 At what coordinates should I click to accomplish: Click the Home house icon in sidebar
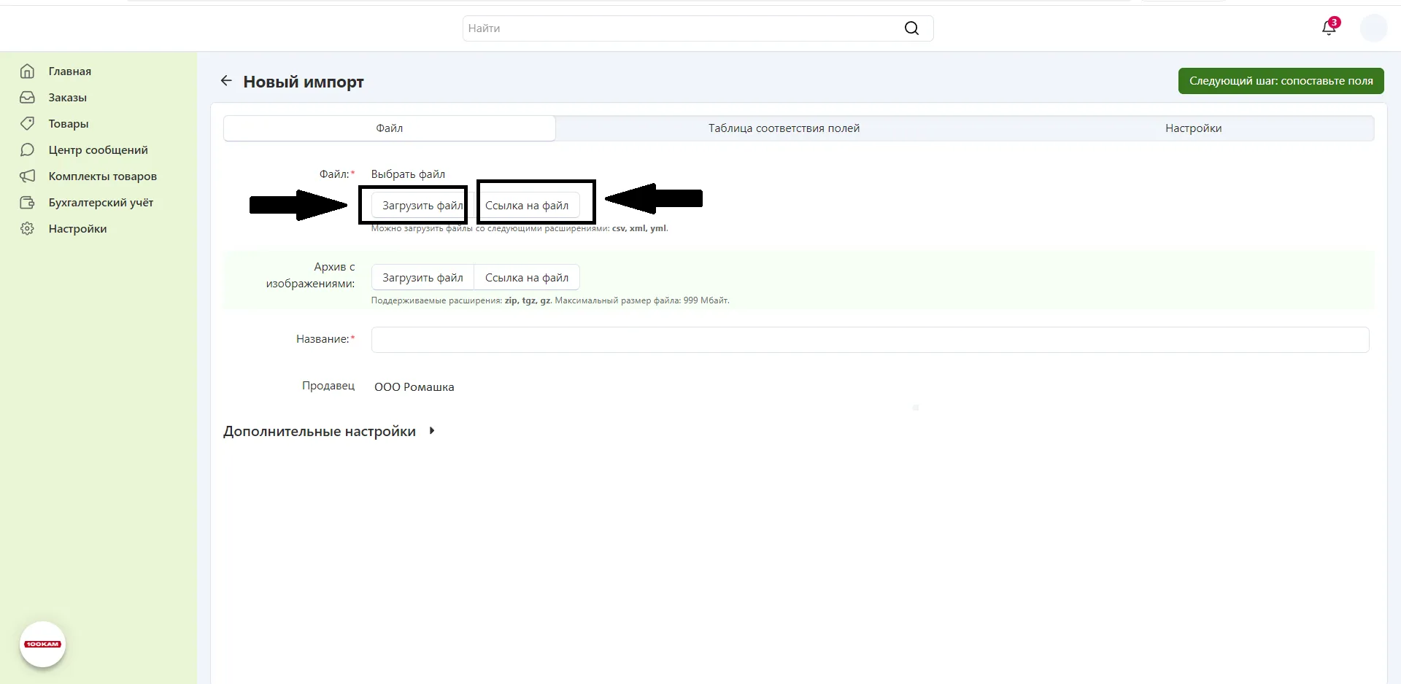(x=27, y=71)
